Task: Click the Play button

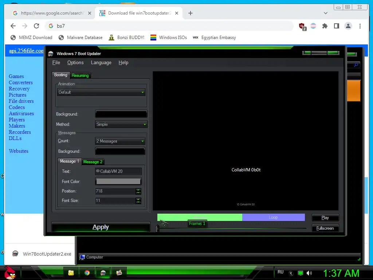Action: pos(325,218)
